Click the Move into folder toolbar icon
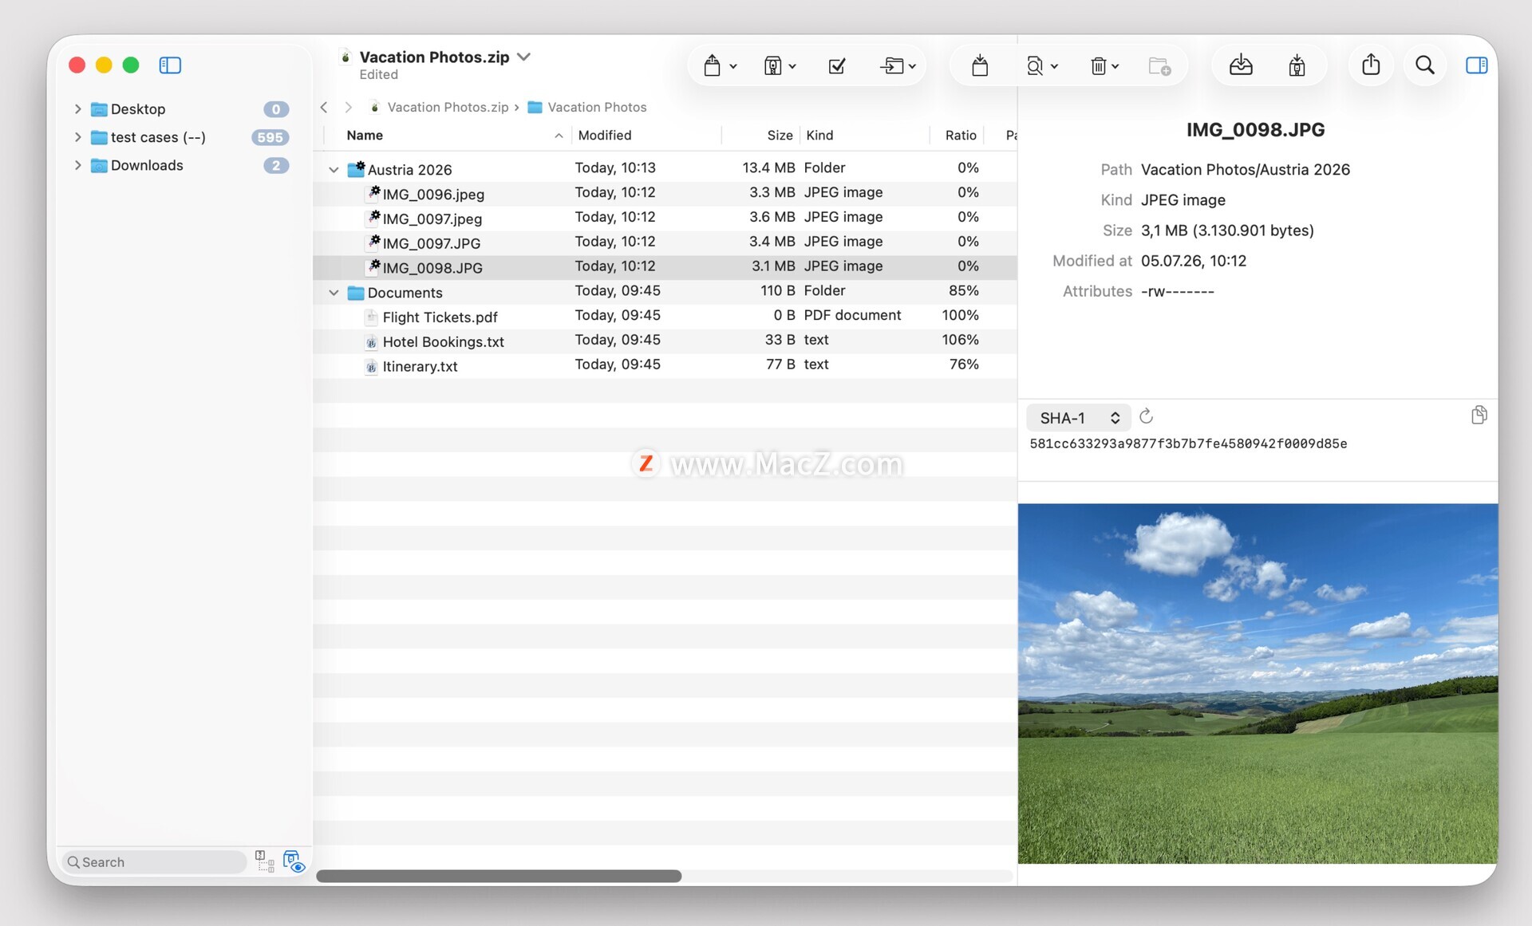 pos(892,65)
